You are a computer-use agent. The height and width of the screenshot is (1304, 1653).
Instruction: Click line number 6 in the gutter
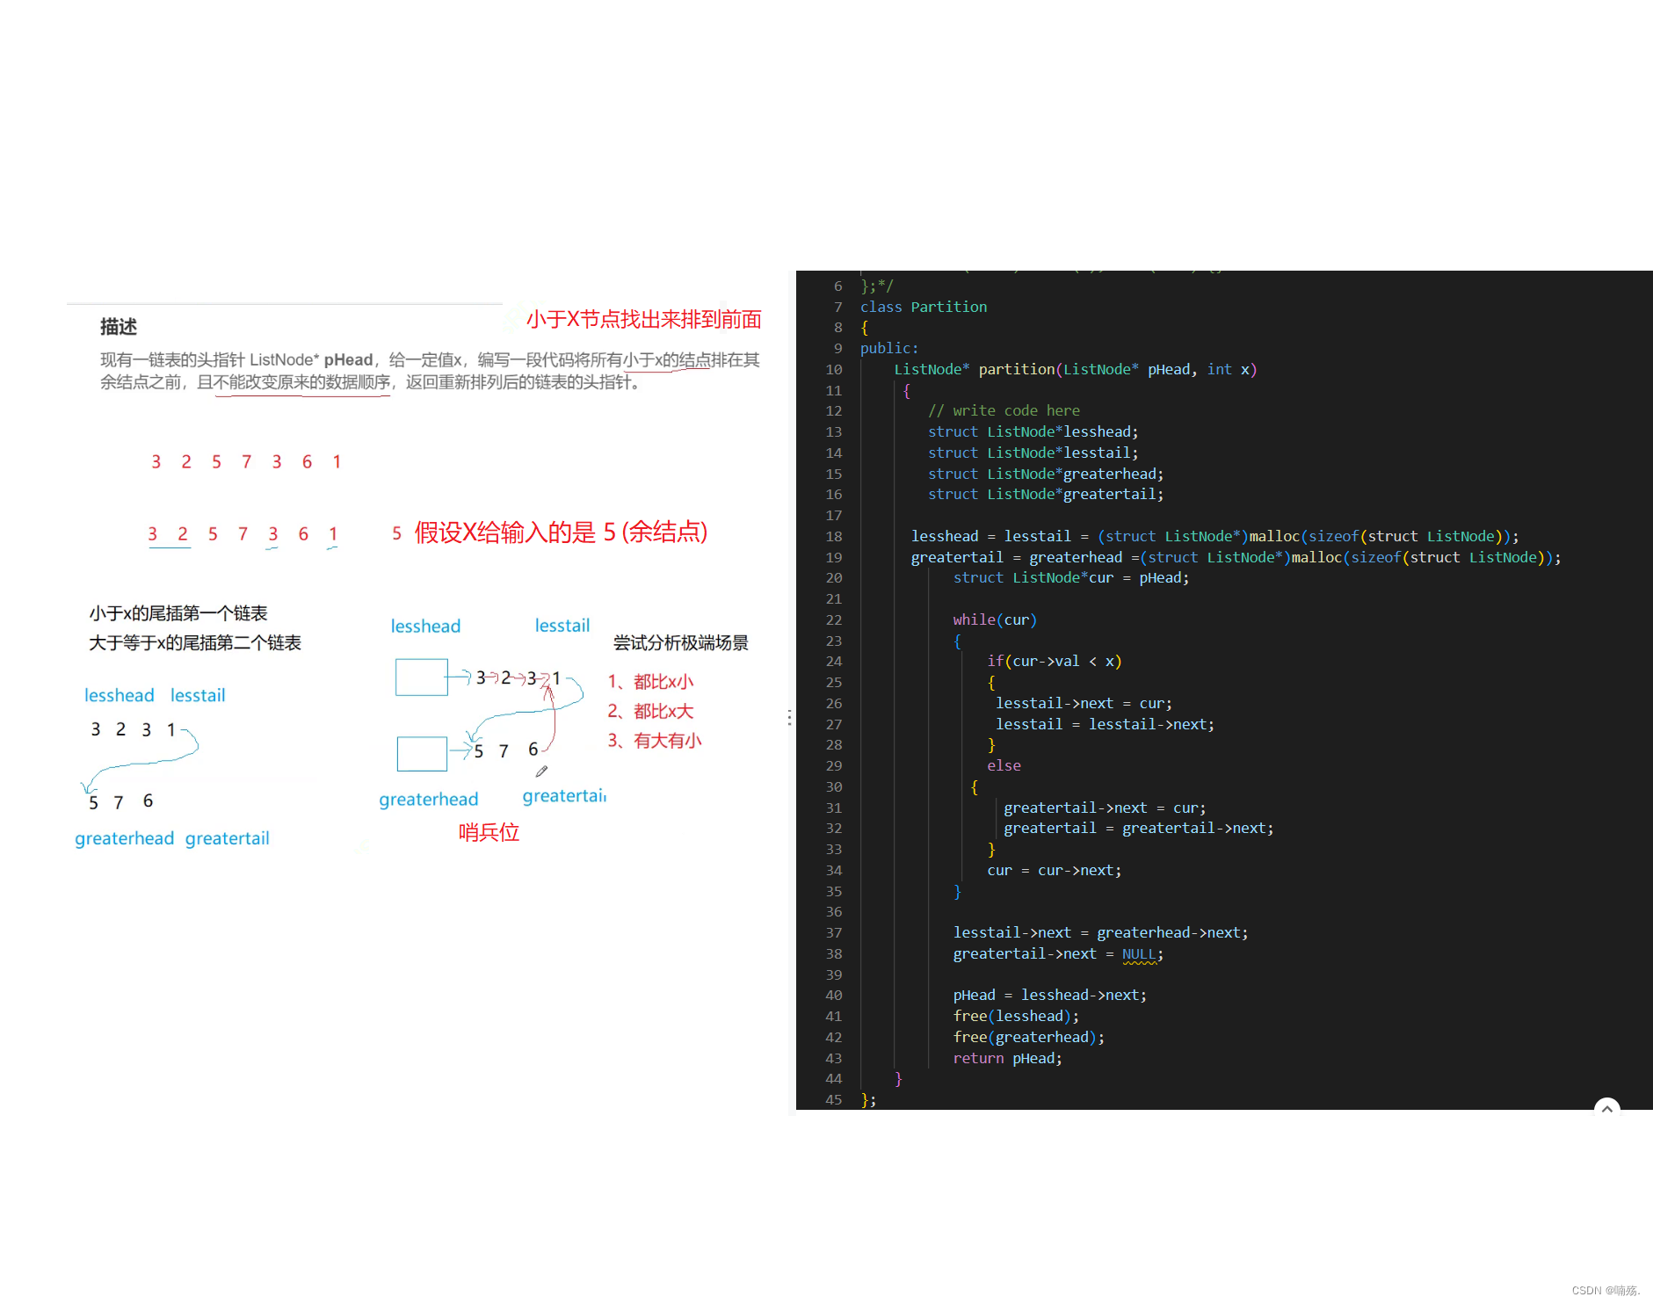[837, 286]
